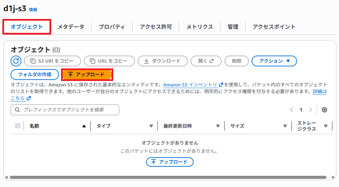
Task: Select the メトリクス tab
Action: 200,27
